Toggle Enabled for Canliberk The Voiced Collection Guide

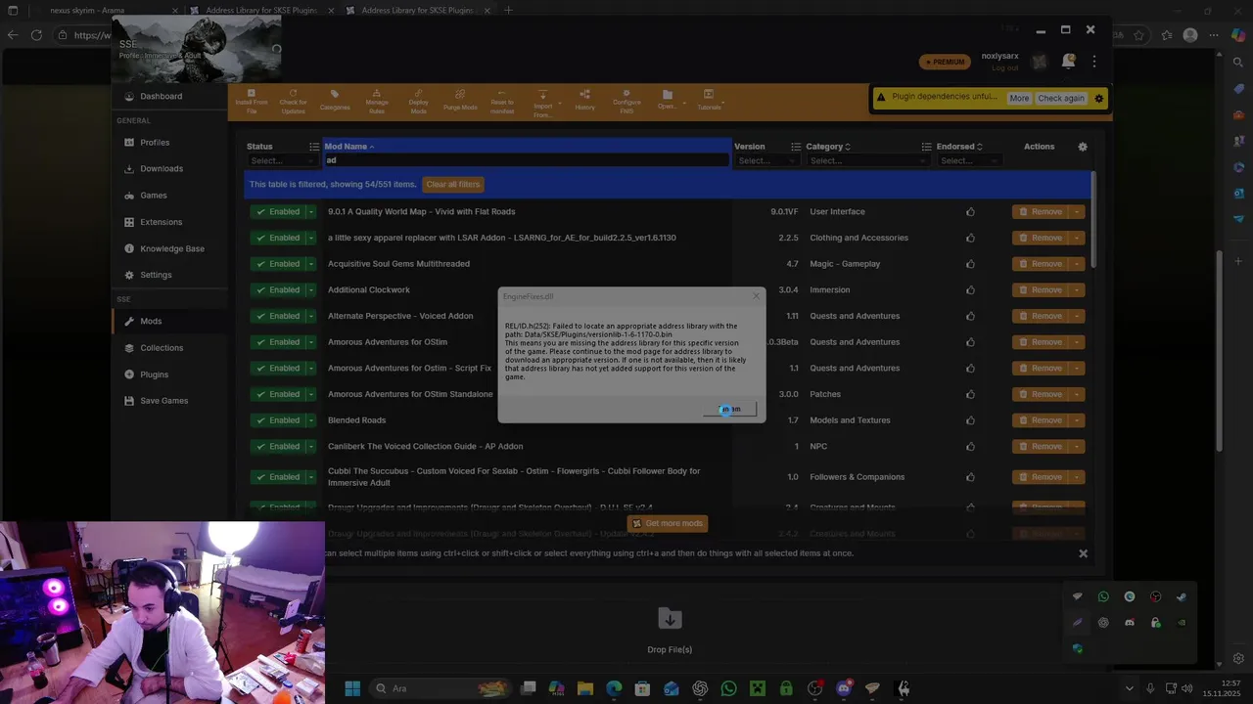pos(277,446)
